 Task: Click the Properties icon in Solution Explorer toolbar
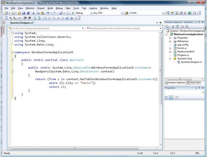167,26
